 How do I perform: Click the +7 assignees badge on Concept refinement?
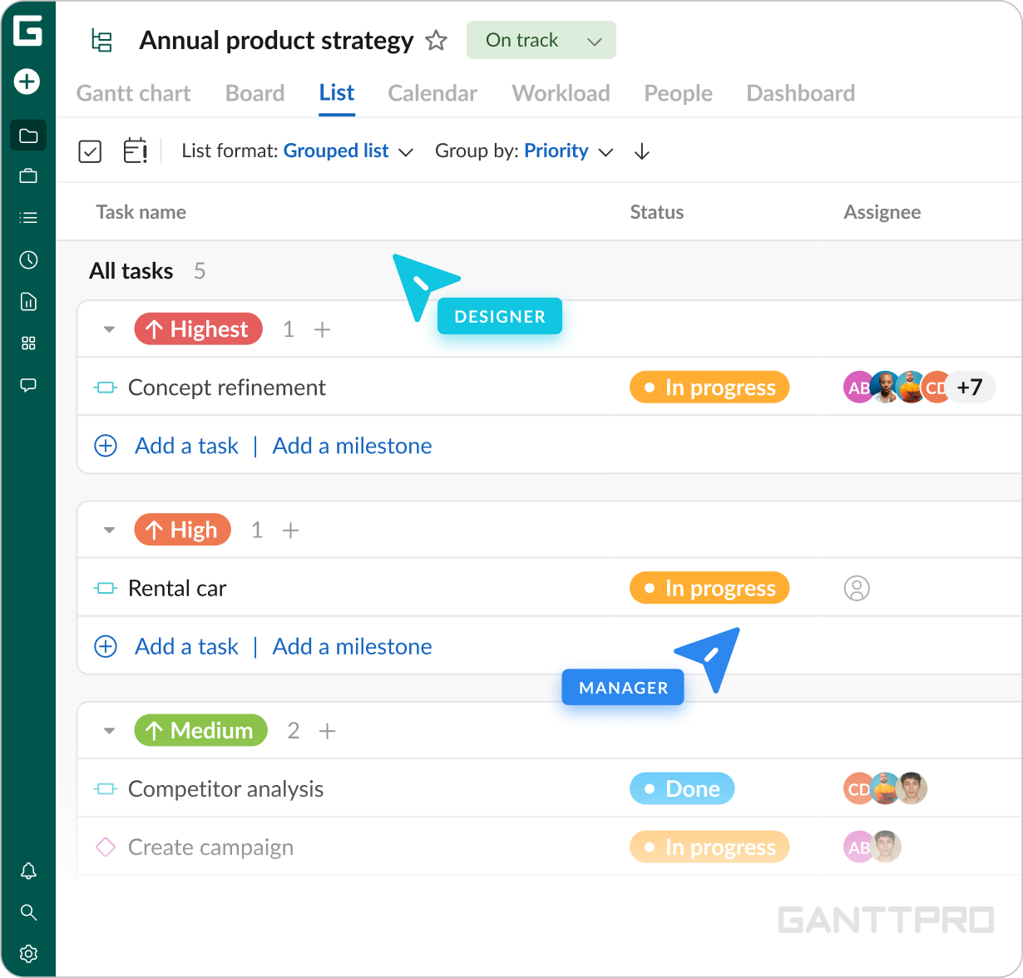[x=970, y=388]
